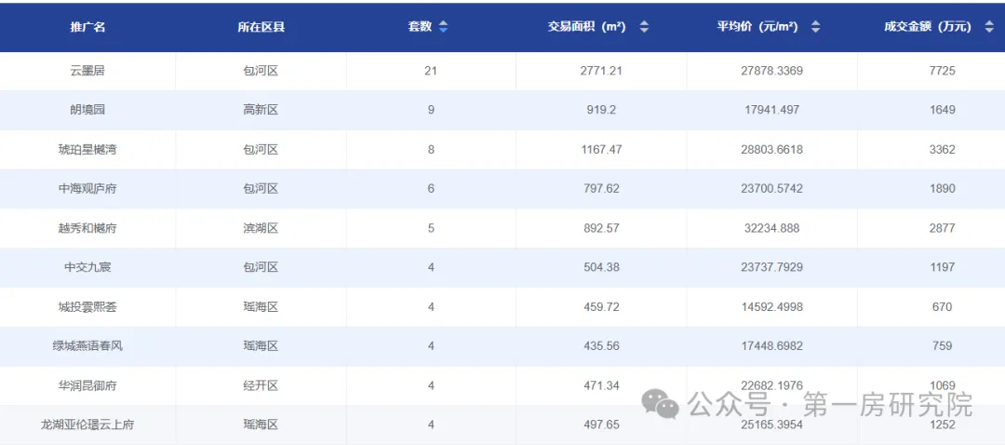Screen dimensions: 1005x445
Task: Click 滨湖区 district cell
Action: (261, 228)
